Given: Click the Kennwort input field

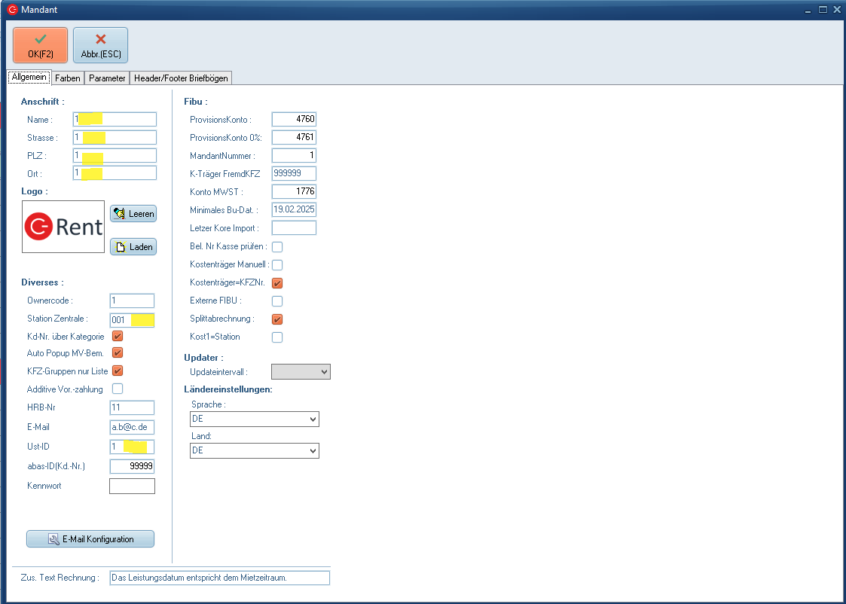Looking at the screenshot, I should (x=132, y=486).
